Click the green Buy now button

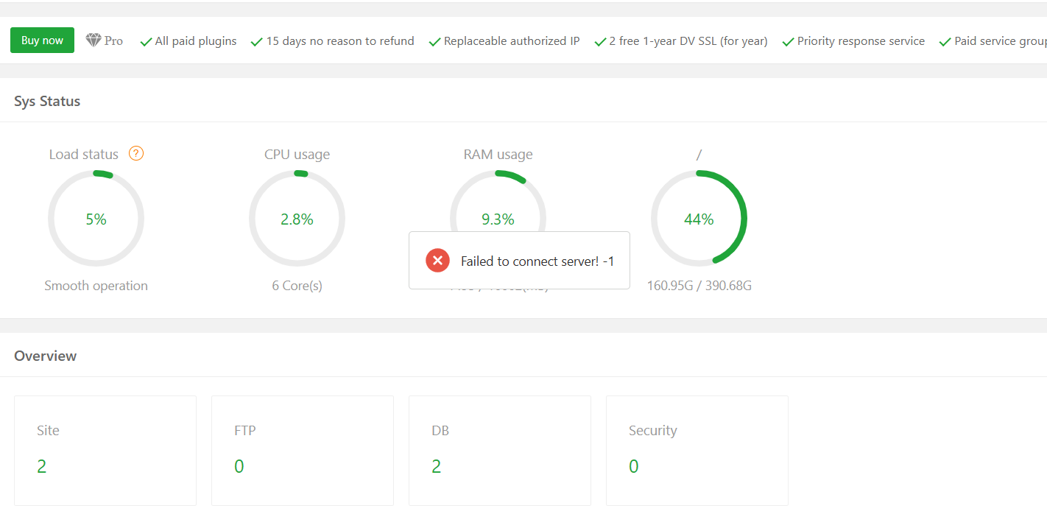click(x=42, y=41)
